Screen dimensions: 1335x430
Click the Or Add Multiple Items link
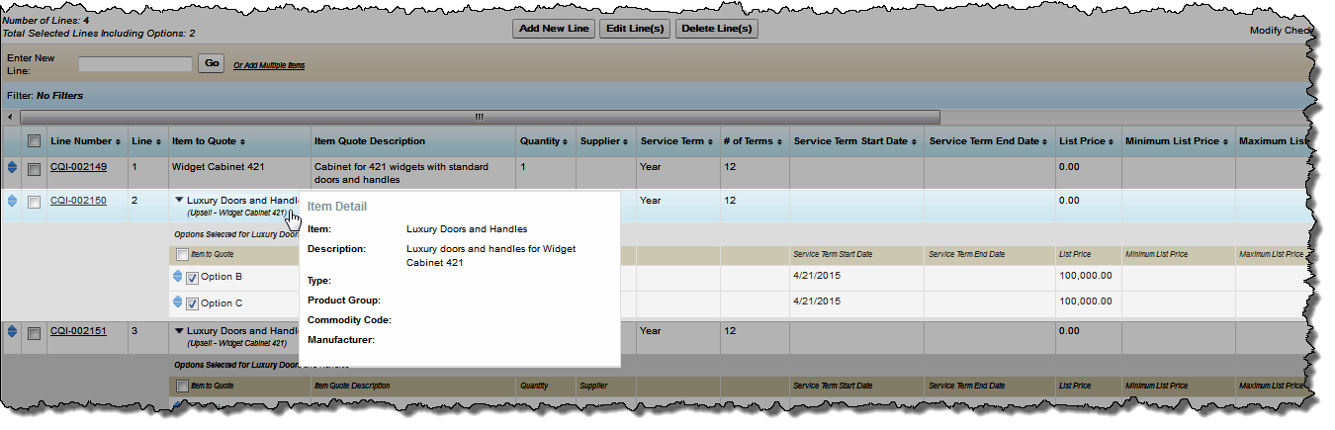point(269,65)
